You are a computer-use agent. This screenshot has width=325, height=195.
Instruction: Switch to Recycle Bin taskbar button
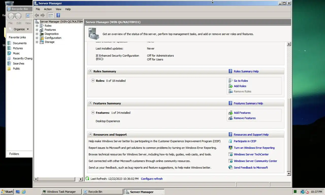[x=103, y=192]
